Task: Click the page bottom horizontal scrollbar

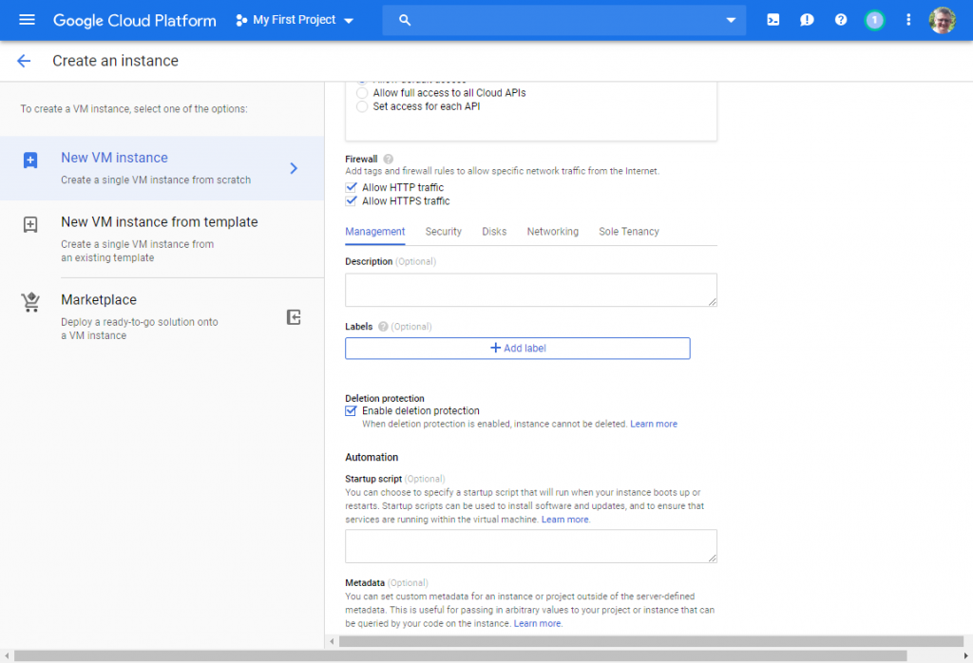Action: point(461,655)
